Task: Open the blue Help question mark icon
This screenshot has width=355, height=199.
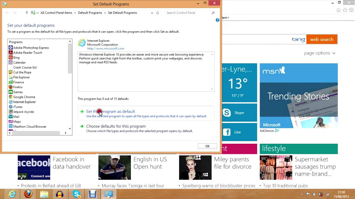Action: 217,20
